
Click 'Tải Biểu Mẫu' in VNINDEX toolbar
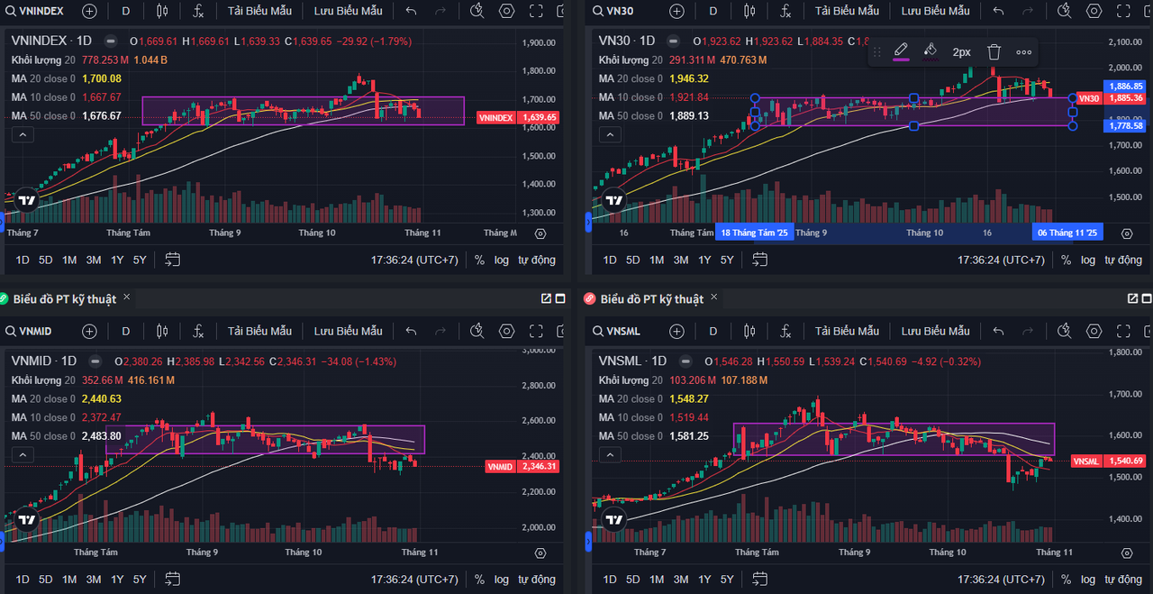pyautogui.click(x=259, y=11)
